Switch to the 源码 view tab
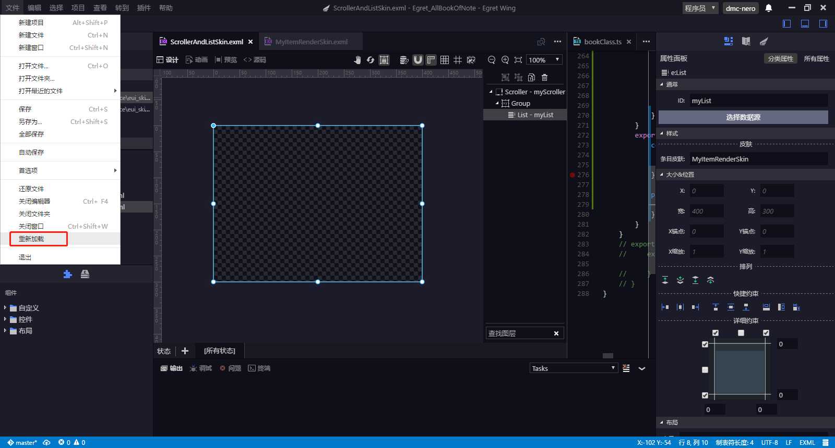Viewport: 835px width, 448px height. click(x=255, y=60)
